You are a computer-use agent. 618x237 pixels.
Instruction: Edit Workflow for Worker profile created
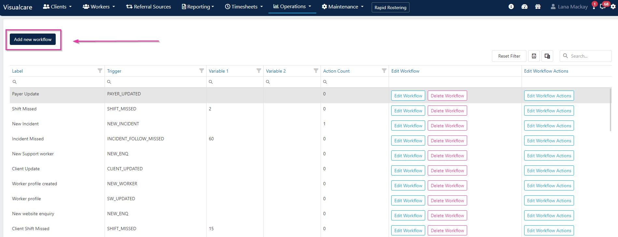[408, 186]
